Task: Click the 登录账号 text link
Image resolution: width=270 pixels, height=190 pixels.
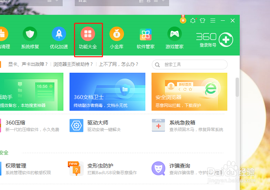Action: click(208, 45)
